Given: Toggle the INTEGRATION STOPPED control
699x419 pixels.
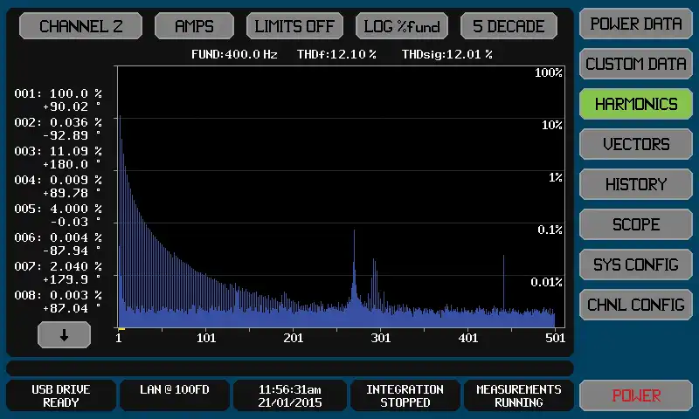Looking at the screenshot, I should click(405, 395).
